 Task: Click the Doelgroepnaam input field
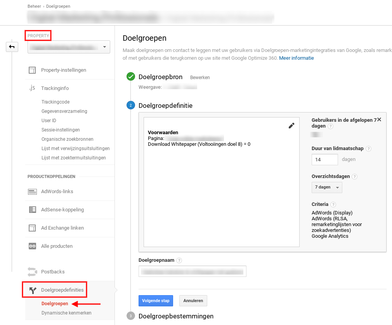193,271
